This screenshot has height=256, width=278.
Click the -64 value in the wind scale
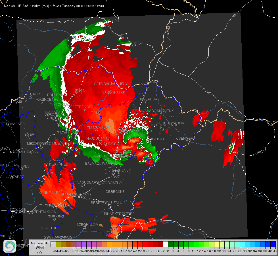[x=55, y=251]
